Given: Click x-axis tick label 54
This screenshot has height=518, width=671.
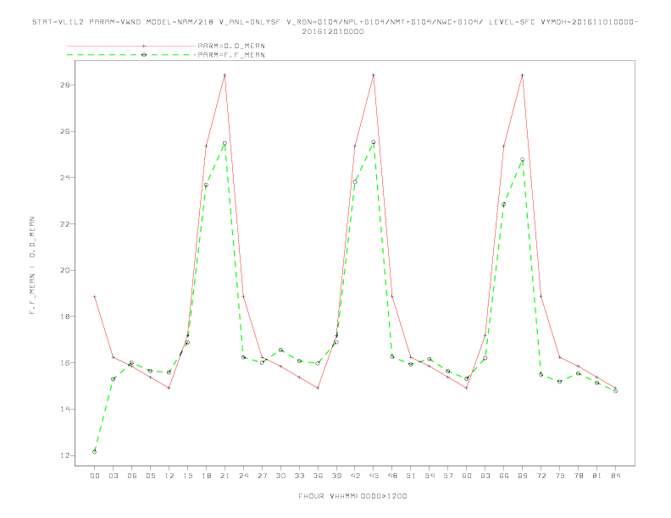Looking at the screenshot, I should (430, 476).
